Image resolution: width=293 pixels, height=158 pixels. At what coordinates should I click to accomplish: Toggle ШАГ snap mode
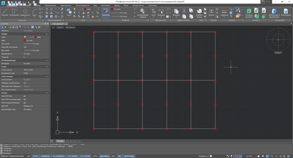pyautogui.click(x=28, y=156)
